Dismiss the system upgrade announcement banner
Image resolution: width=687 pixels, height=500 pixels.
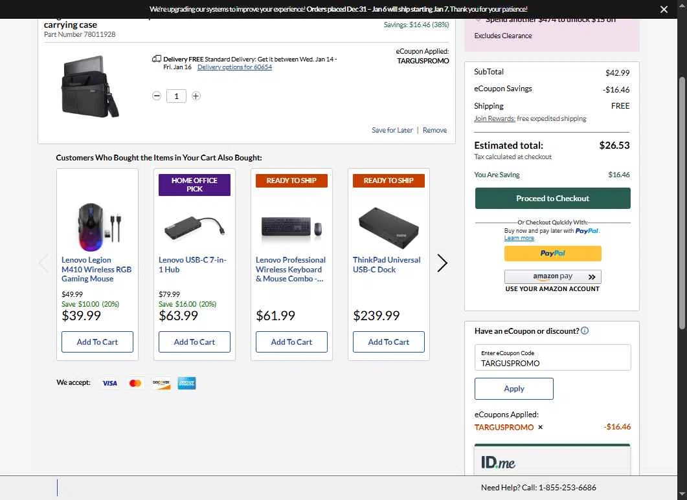coord(664,9)
